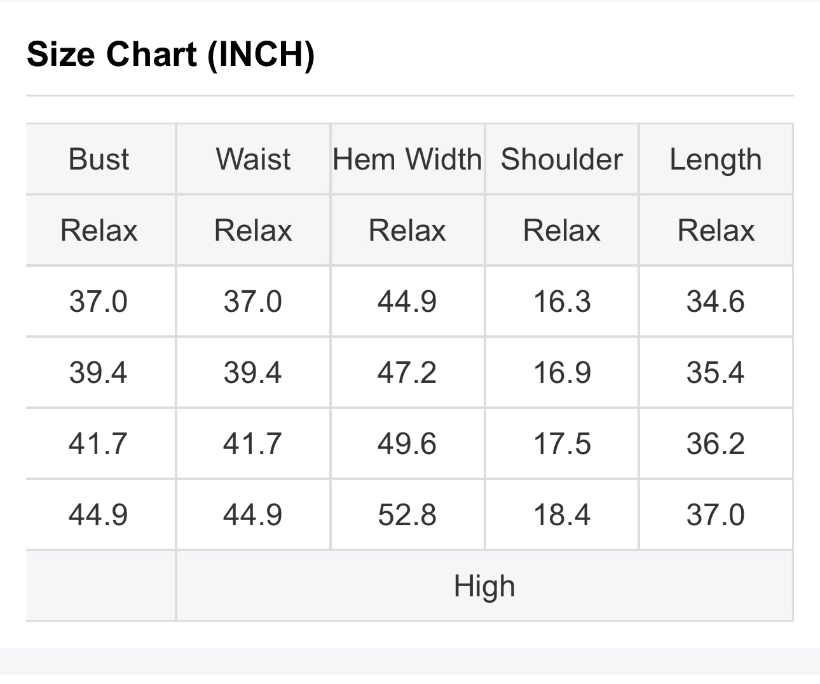Select the Length column header

715,159
